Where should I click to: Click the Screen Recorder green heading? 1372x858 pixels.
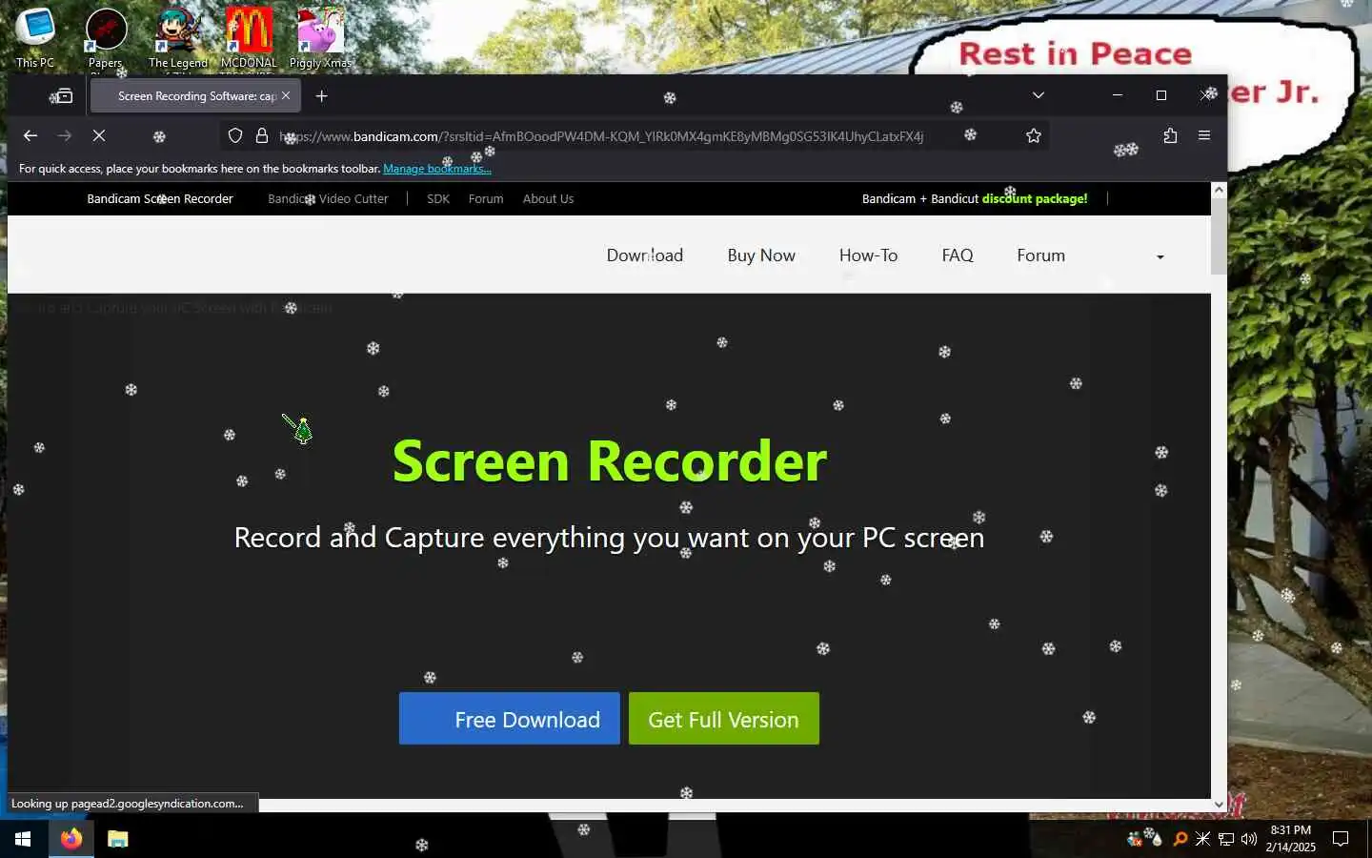coord(610,461)
